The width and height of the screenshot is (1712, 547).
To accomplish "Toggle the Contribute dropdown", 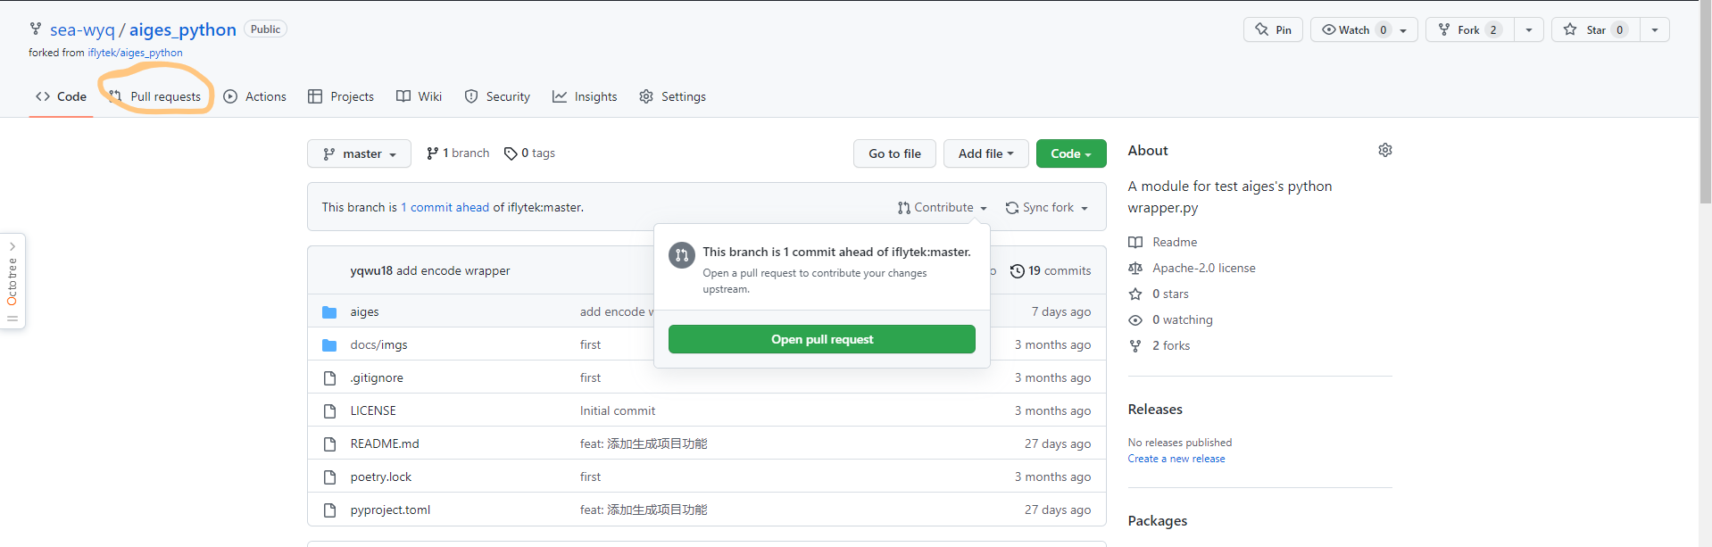I will click(x=943, y=207).
